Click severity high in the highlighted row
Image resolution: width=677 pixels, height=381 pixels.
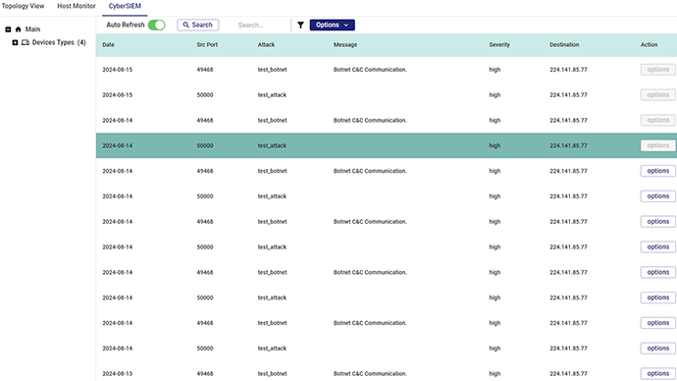click(495, 145)
